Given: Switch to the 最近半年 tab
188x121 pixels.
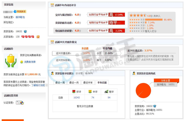Looking at the screenshot, I should pos(88,82).
